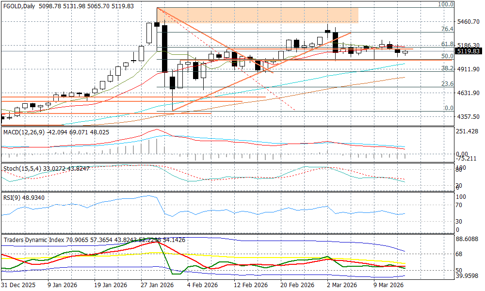This screenshot has height=291, width=485.
Task: Click the RSI(9) indicator label
Action: point(13,198)
